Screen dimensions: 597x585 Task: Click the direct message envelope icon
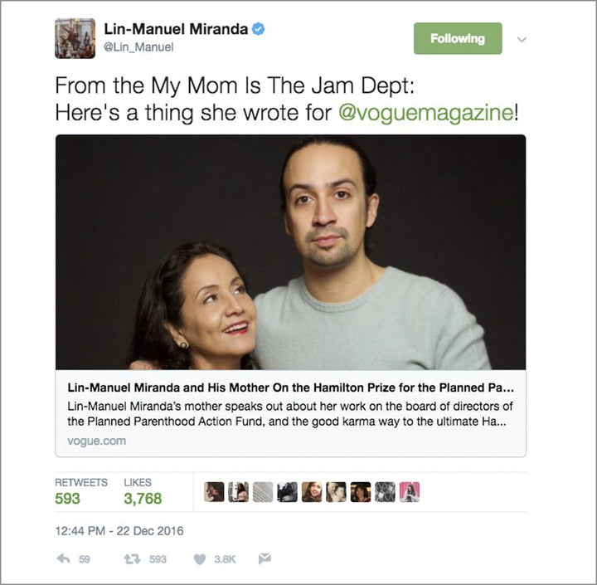point(265,559)
